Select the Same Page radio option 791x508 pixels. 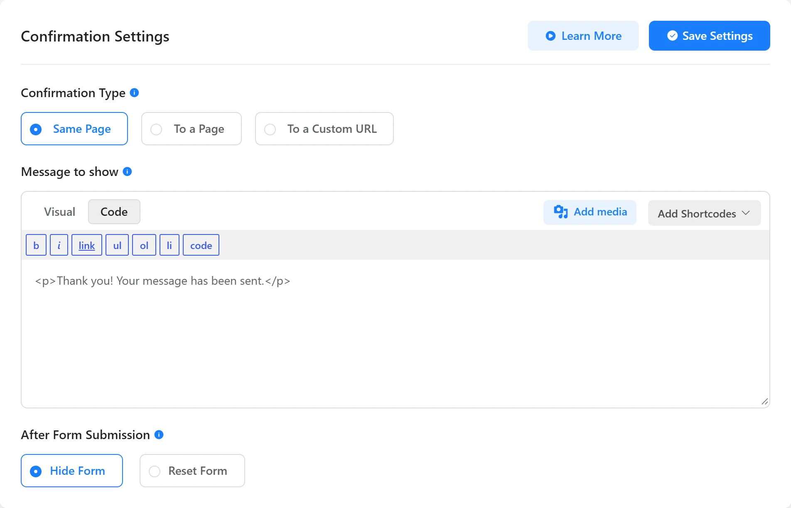(x=74, y=129)
